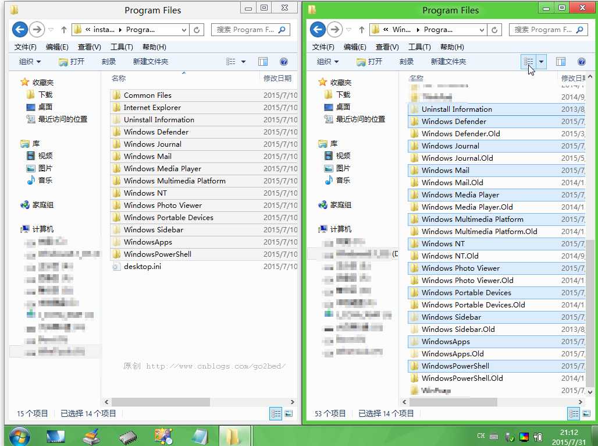Open recent locations dropdown in left window
Image resolution: width=598 pixels, height=446 pixels.
[x=51, y=30]
